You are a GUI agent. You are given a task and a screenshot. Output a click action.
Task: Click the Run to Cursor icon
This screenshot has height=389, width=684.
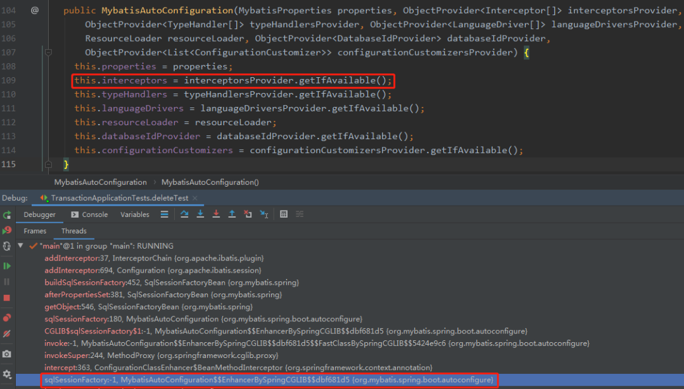[x=264, y=214]
